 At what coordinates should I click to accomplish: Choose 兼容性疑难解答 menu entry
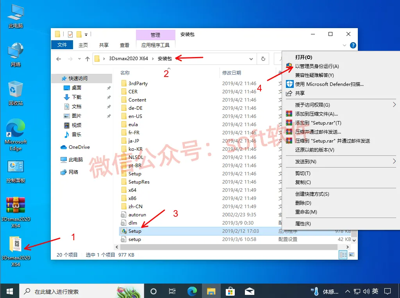pyautogui.click(x=314, y=75)
